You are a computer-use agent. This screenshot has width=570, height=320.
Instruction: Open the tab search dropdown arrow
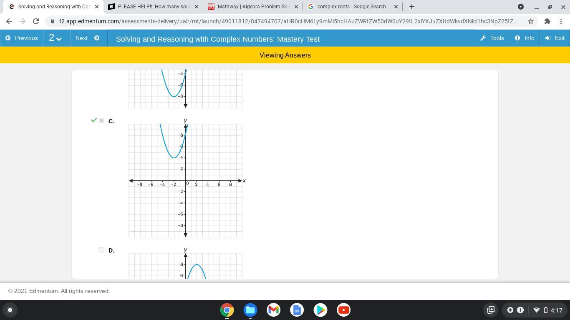pos(521,7)
